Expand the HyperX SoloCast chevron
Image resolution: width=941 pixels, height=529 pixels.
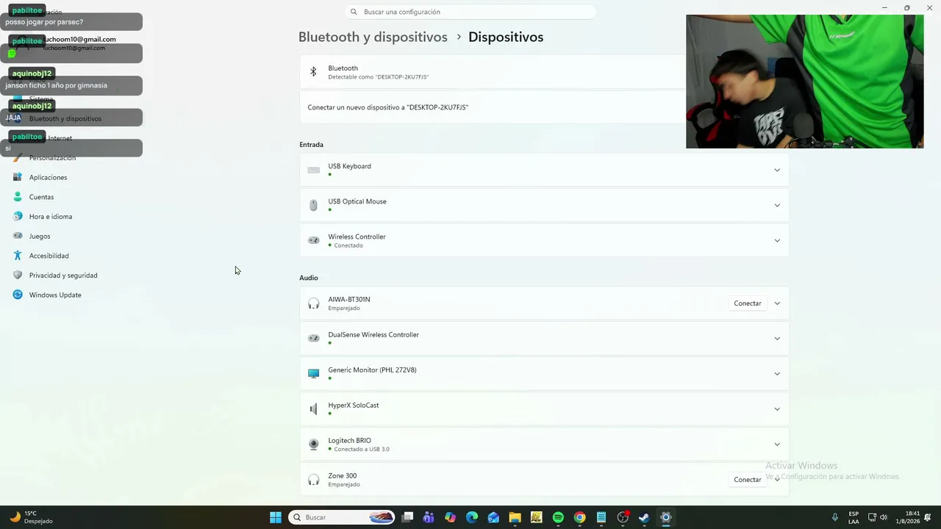tap(777, 409)
